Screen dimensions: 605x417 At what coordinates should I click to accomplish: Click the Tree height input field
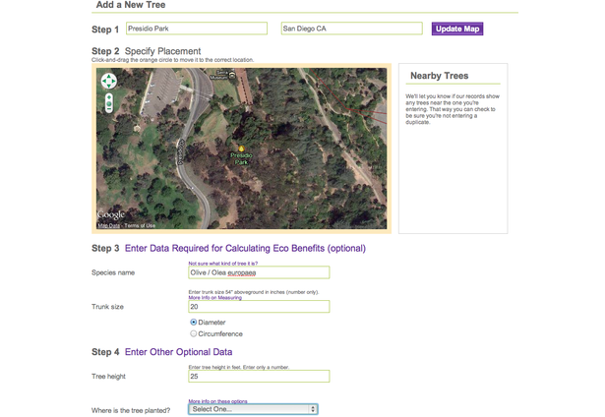pos(259,376)
